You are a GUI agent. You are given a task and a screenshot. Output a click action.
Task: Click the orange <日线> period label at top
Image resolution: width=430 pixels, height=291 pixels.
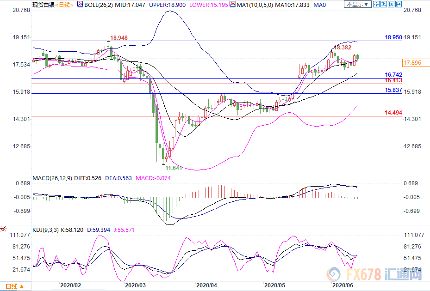tap(64, 5)
